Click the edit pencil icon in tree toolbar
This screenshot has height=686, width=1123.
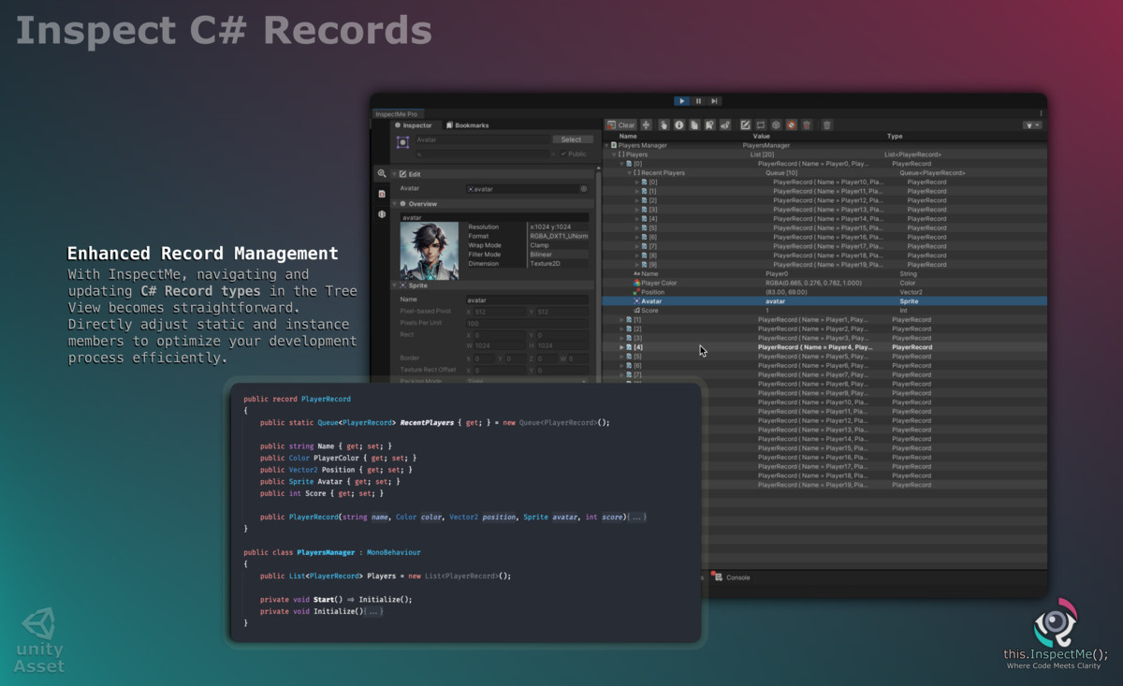pyautogui.click(x=745, y=124)
